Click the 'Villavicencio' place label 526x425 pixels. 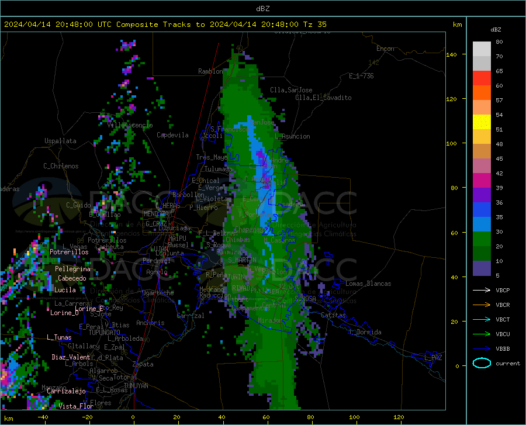coord(130,125)
